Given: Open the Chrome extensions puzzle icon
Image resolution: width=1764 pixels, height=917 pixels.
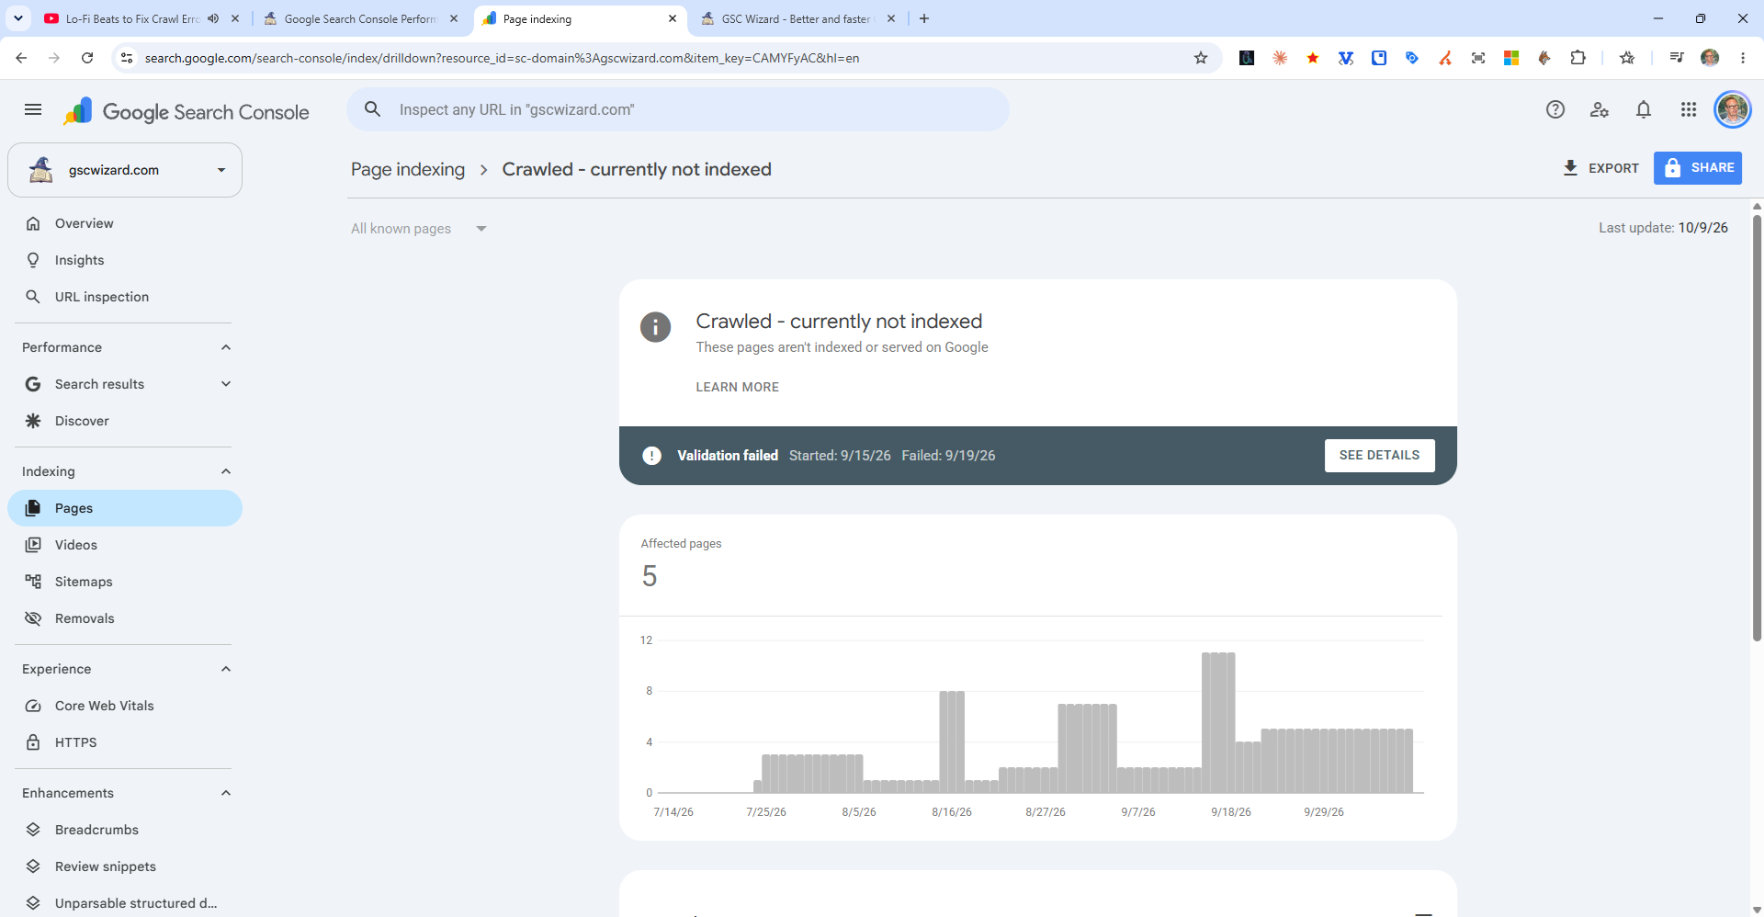Looking at the screenshot, I should [1577, 58].
